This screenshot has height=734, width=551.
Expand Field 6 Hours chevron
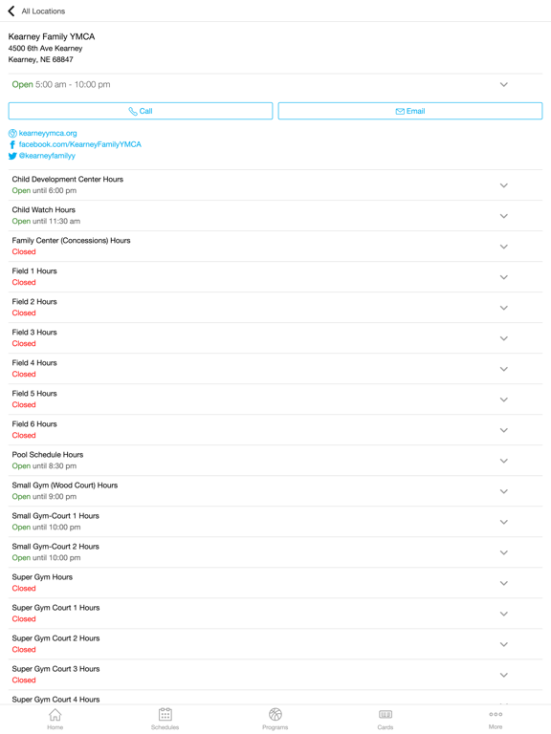point(504,430)
